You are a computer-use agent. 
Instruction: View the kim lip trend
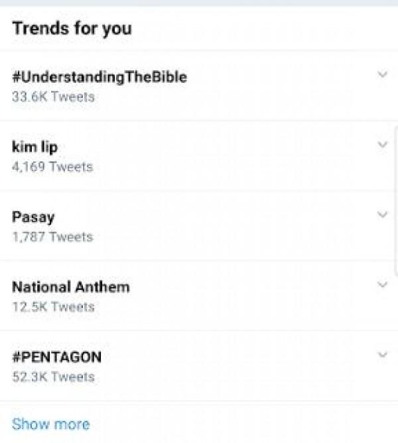coord(34,147)
